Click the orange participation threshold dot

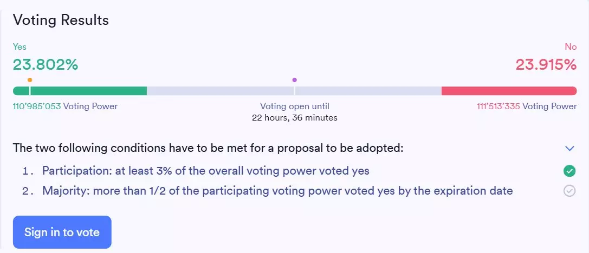pyautogui.click(x=30, y=80)
